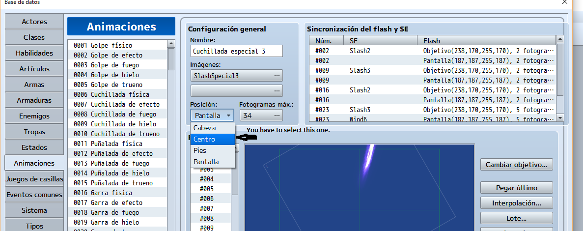Select animation 0002 Golpe de efecto
This screenshot has height=231, width=583.
(x=117, y=55)
